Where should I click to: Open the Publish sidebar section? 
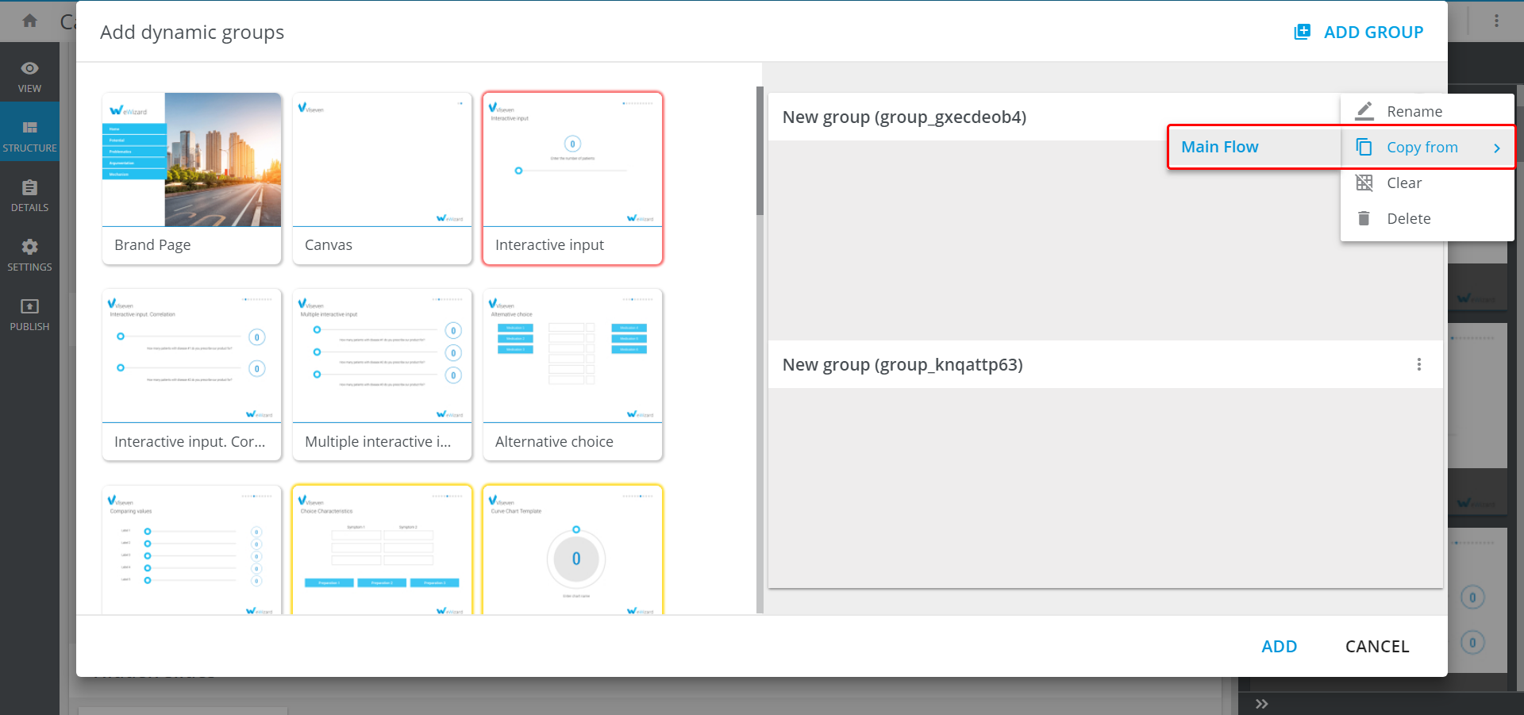[29, 313]
